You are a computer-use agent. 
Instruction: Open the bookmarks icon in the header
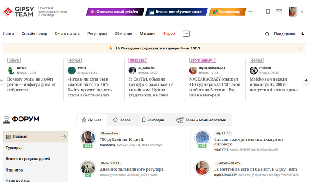coord(268,12)
